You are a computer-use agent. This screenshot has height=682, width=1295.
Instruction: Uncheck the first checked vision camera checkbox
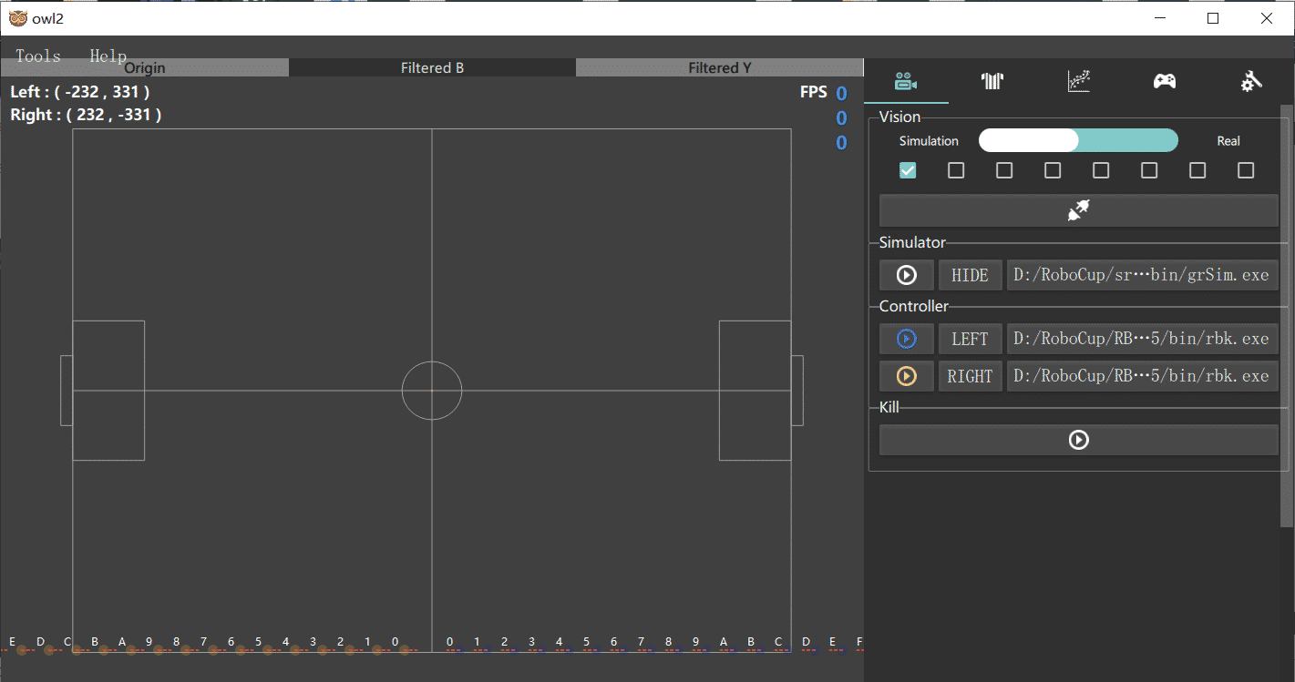[908, 170]
